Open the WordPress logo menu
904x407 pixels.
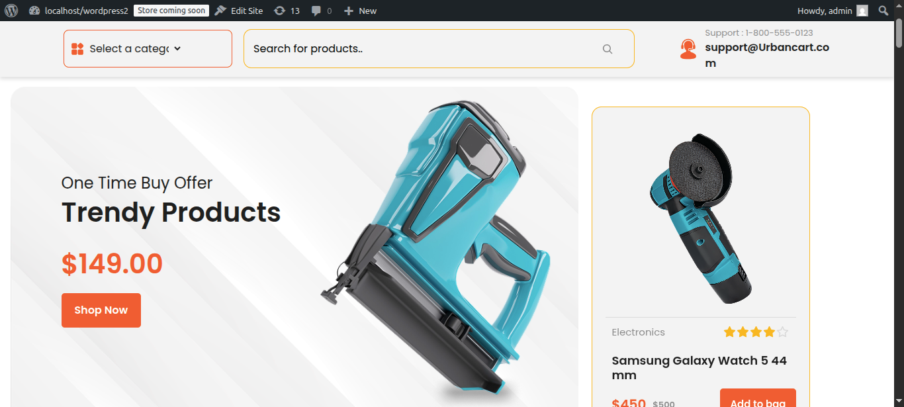click(x=11, y=11)
